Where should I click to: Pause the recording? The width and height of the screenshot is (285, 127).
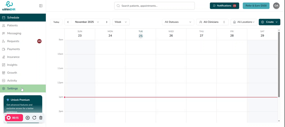click(28, 118)
